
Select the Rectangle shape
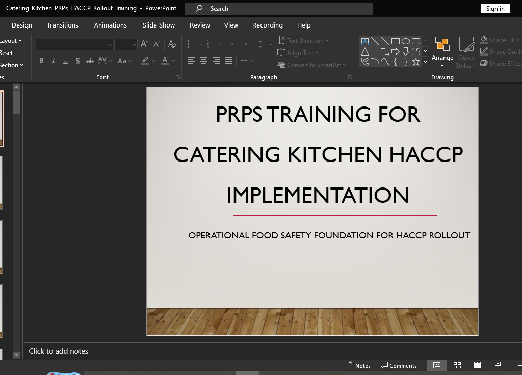(x=396, y=41)
